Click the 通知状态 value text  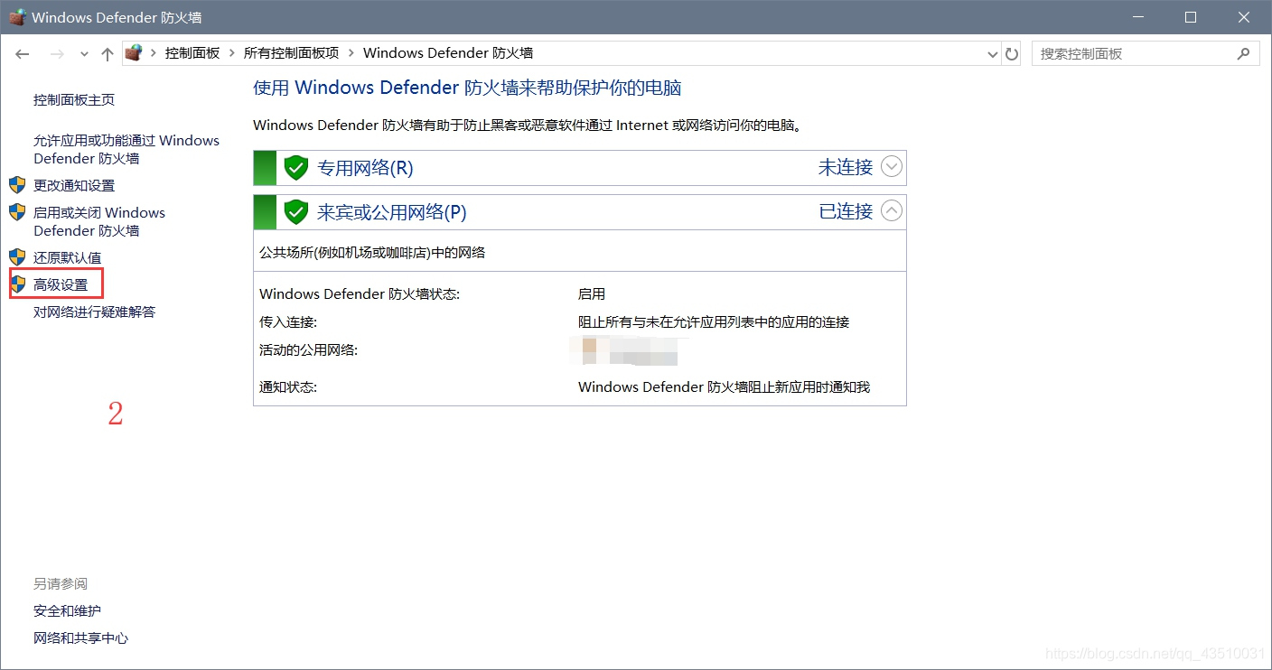tap(724, 387)
